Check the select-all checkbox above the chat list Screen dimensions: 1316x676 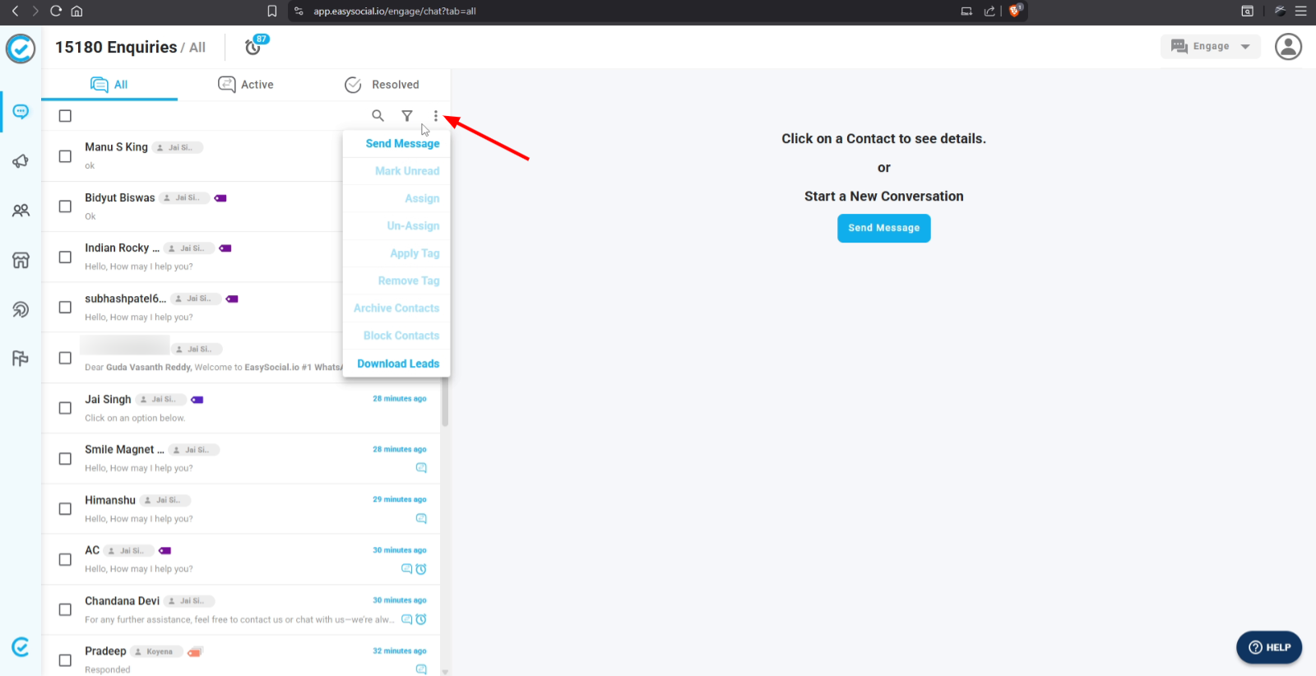point(65,116)
